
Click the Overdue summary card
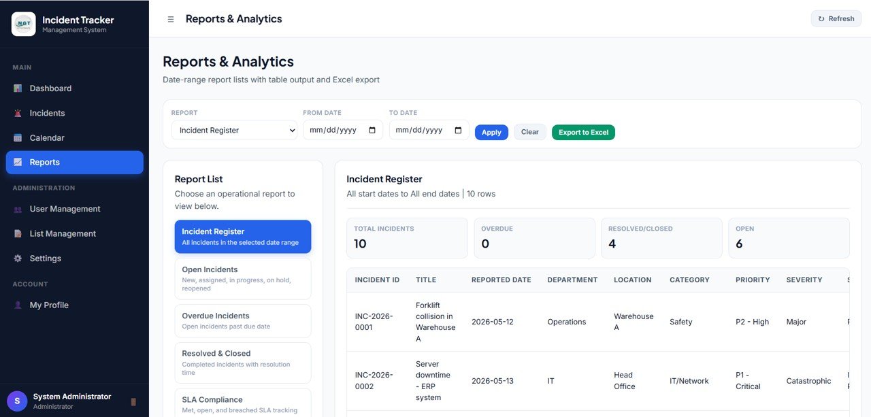point(534,238)
